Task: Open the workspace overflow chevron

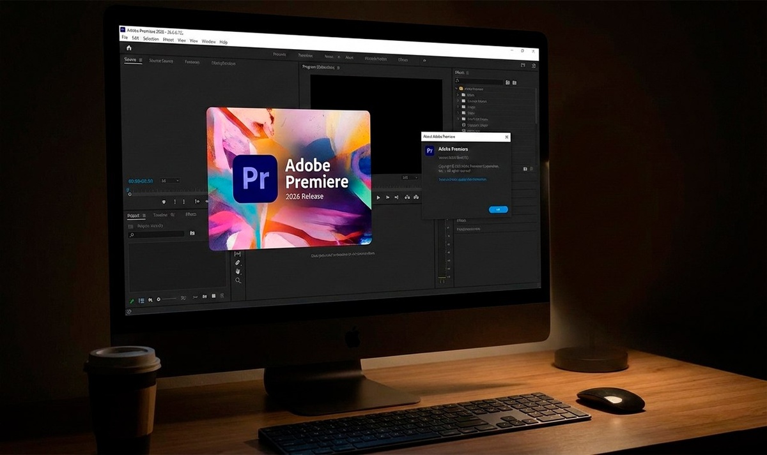Action: pos(424,59)
